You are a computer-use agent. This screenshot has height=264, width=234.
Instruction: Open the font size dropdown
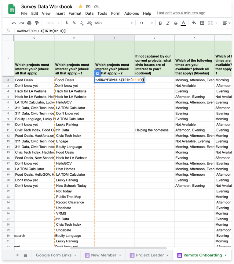[146, 23]
